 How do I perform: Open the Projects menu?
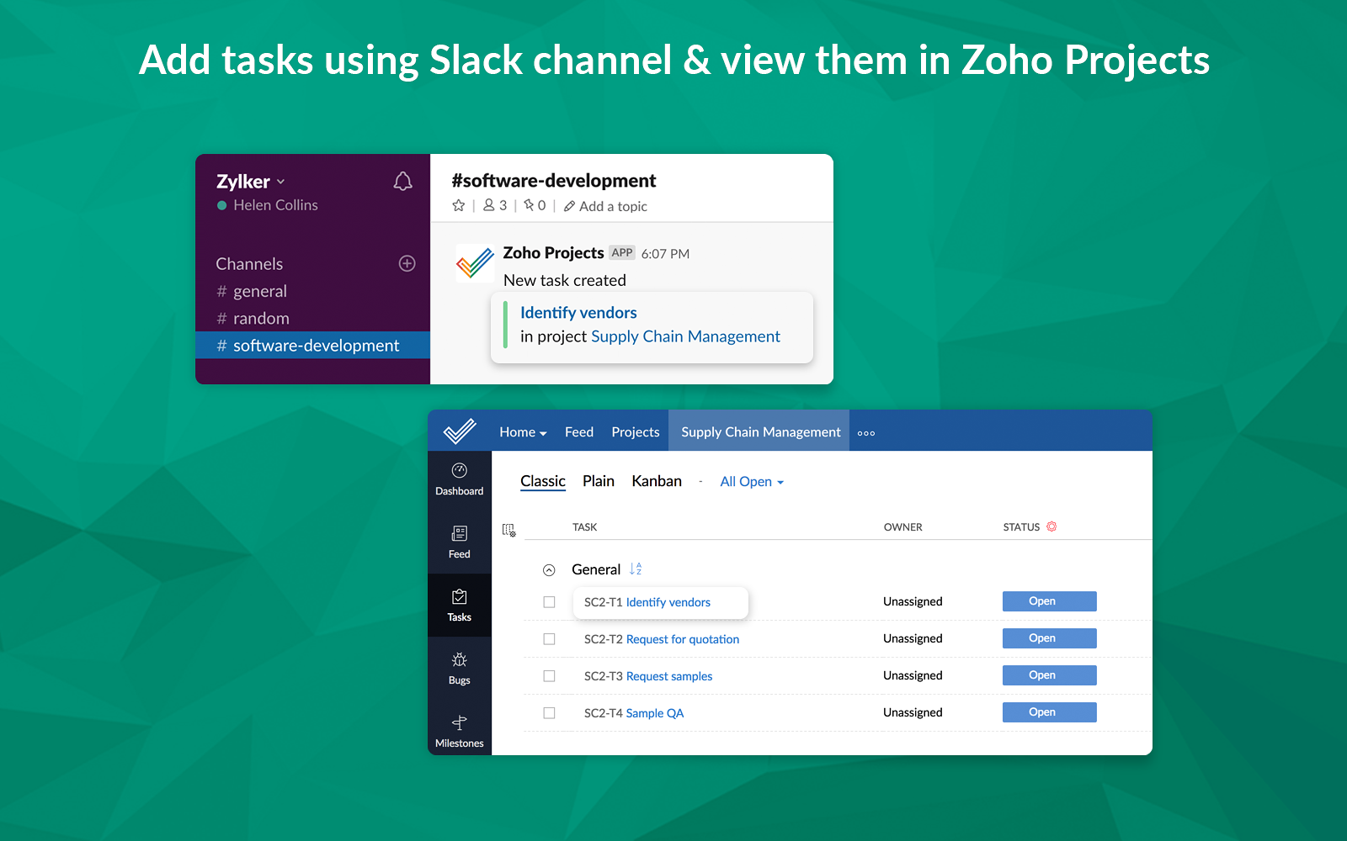tap(636, 431)
